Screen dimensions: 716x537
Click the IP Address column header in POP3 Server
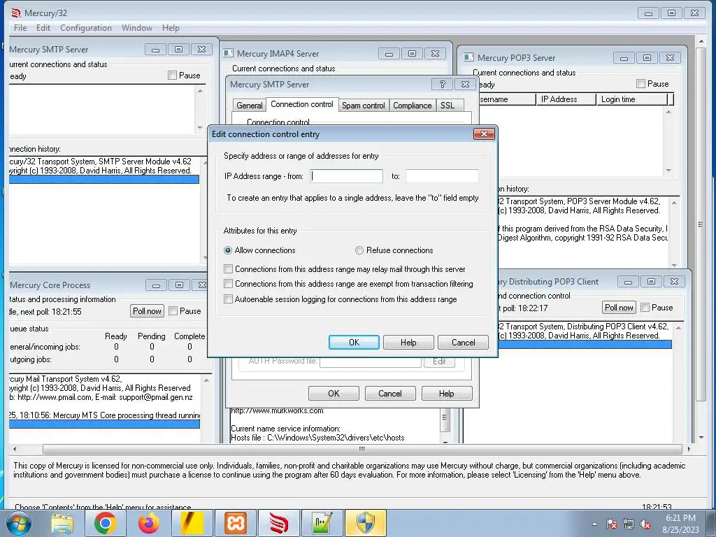[x=566, y=99]
